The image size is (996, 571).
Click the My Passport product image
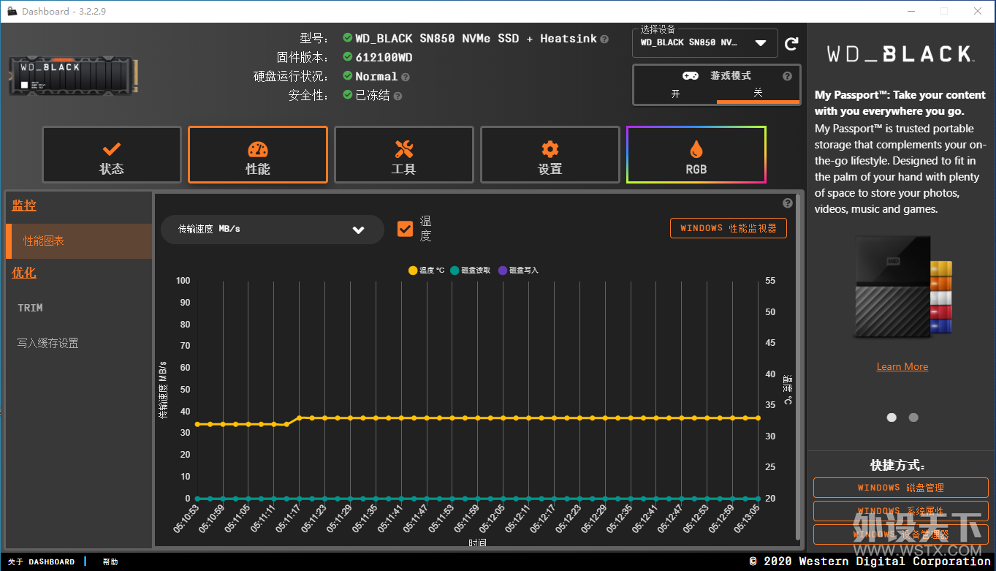[902, 287]
